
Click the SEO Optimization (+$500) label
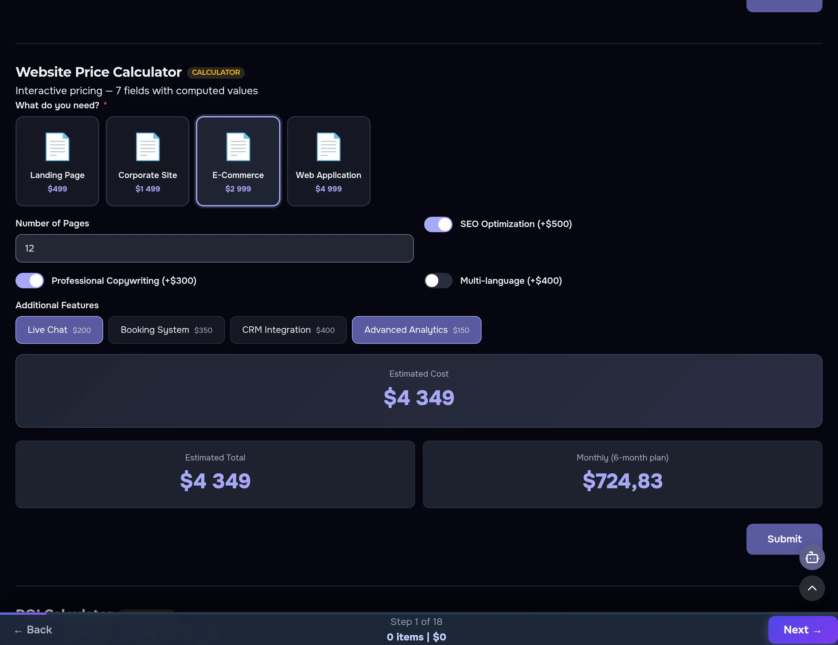pos(516,224)
